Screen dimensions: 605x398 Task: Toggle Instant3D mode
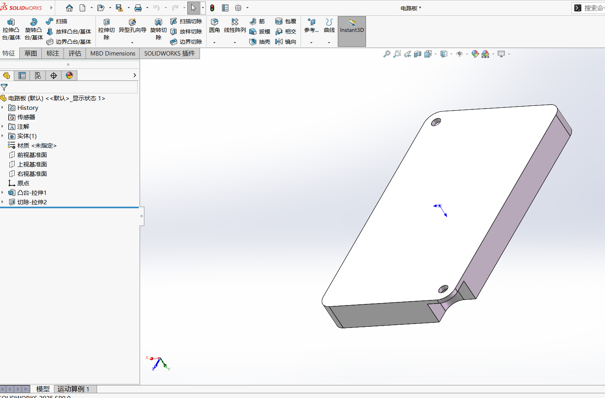point(352,31)
